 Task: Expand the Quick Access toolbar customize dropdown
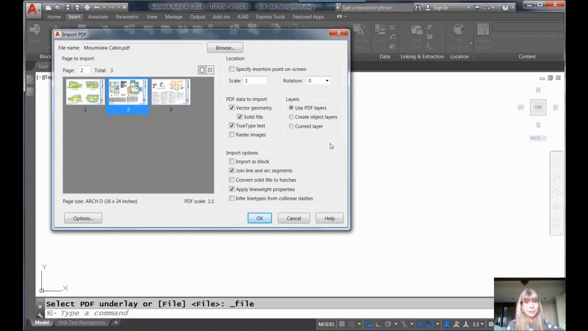point(124,7)
